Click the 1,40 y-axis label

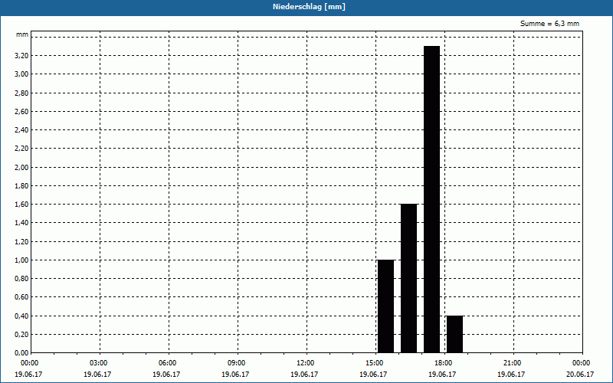[x=21, y=223]
